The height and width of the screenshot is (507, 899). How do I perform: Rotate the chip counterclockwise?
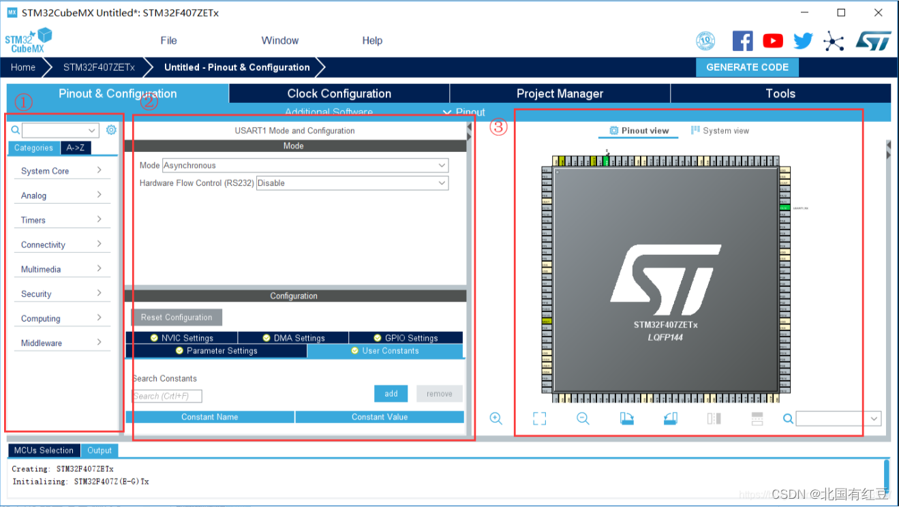coord(670,418)
